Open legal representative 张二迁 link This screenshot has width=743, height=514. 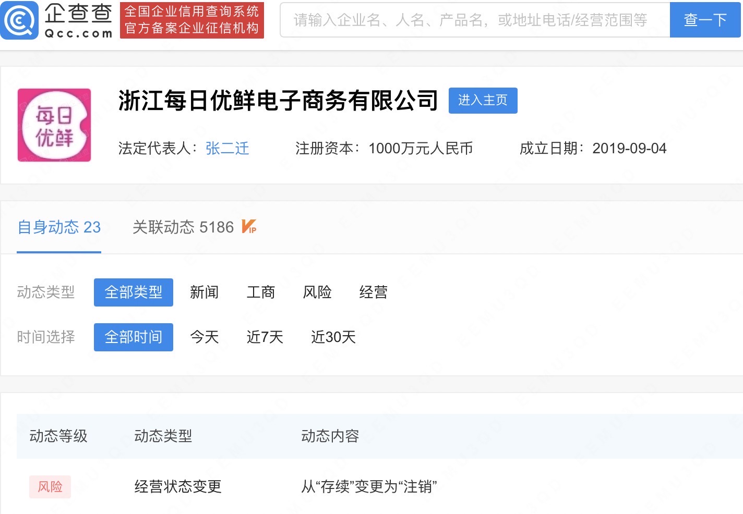coord(227,149)
